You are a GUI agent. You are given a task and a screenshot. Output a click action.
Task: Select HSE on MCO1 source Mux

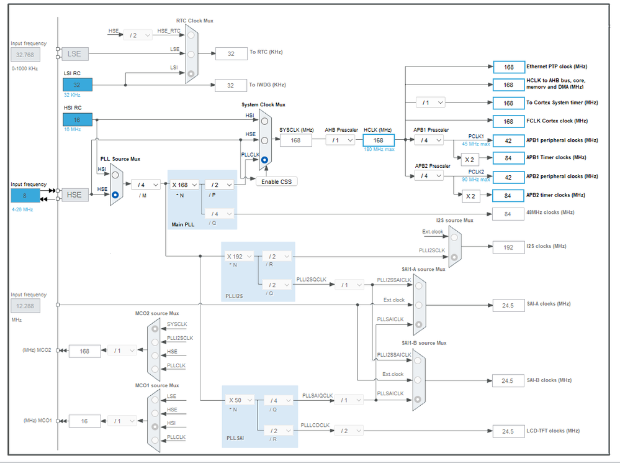click(x=155, y=413)
